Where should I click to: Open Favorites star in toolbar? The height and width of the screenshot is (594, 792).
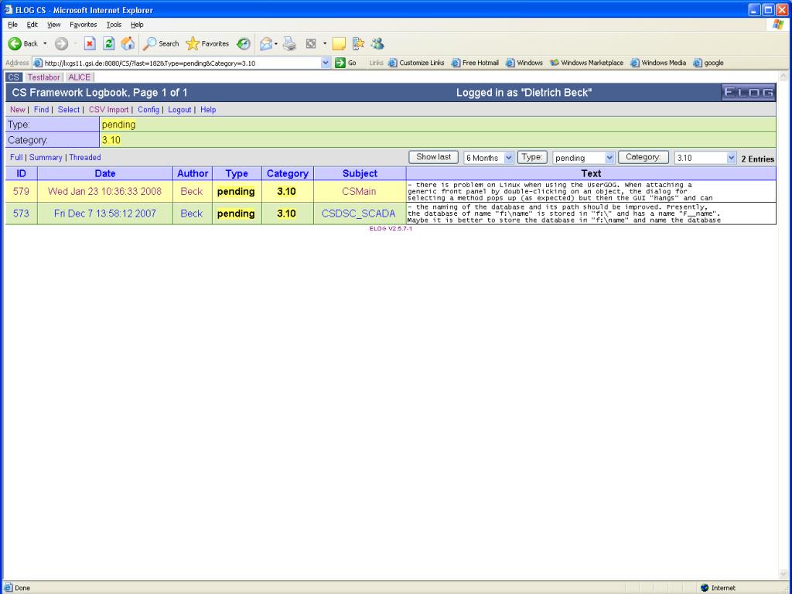pyautogui.click(x=207, y=44)
